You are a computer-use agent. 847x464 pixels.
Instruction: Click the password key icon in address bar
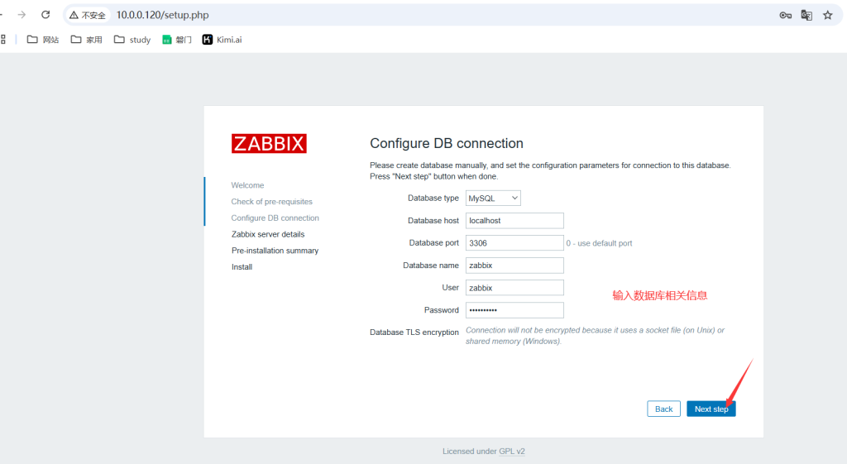[x=785, y=15]
